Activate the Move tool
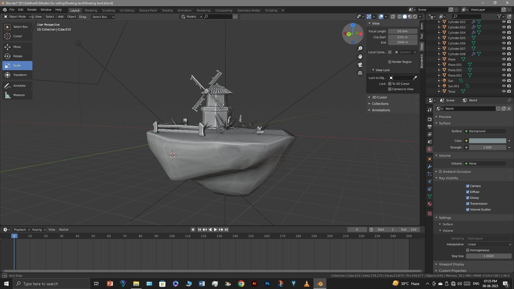This screenshot has height=289, width=514. click(x=17, y=47)
